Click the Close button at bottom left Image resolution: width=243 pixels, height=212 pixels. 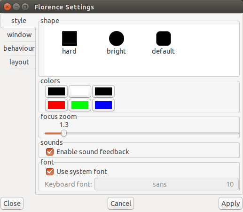12,204
